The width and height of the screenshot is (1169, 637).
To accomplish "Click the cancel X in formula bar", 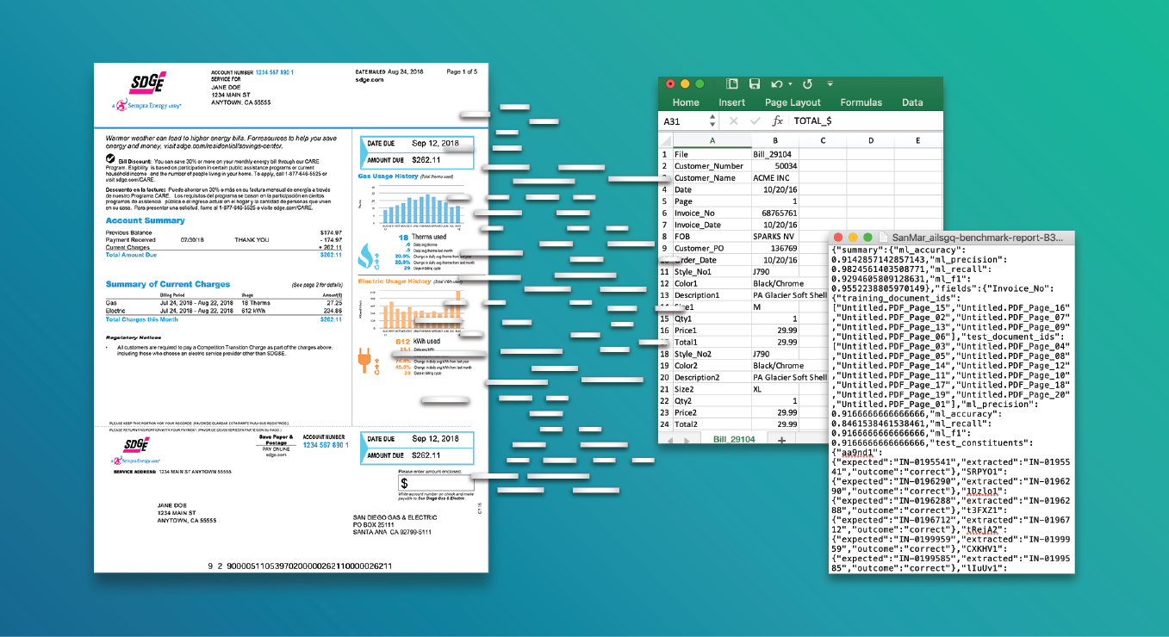I will tap(733, 121).
